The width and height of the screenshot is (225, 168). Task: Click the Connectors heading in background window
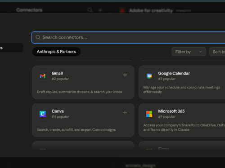pos(29,10)
